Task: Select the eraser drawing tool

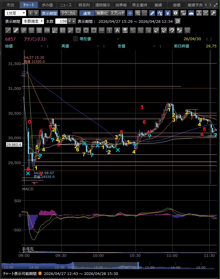Action: 156,30
